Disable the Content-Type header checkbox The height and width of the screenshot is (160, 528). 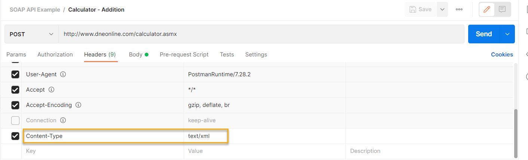click(15, 136)
